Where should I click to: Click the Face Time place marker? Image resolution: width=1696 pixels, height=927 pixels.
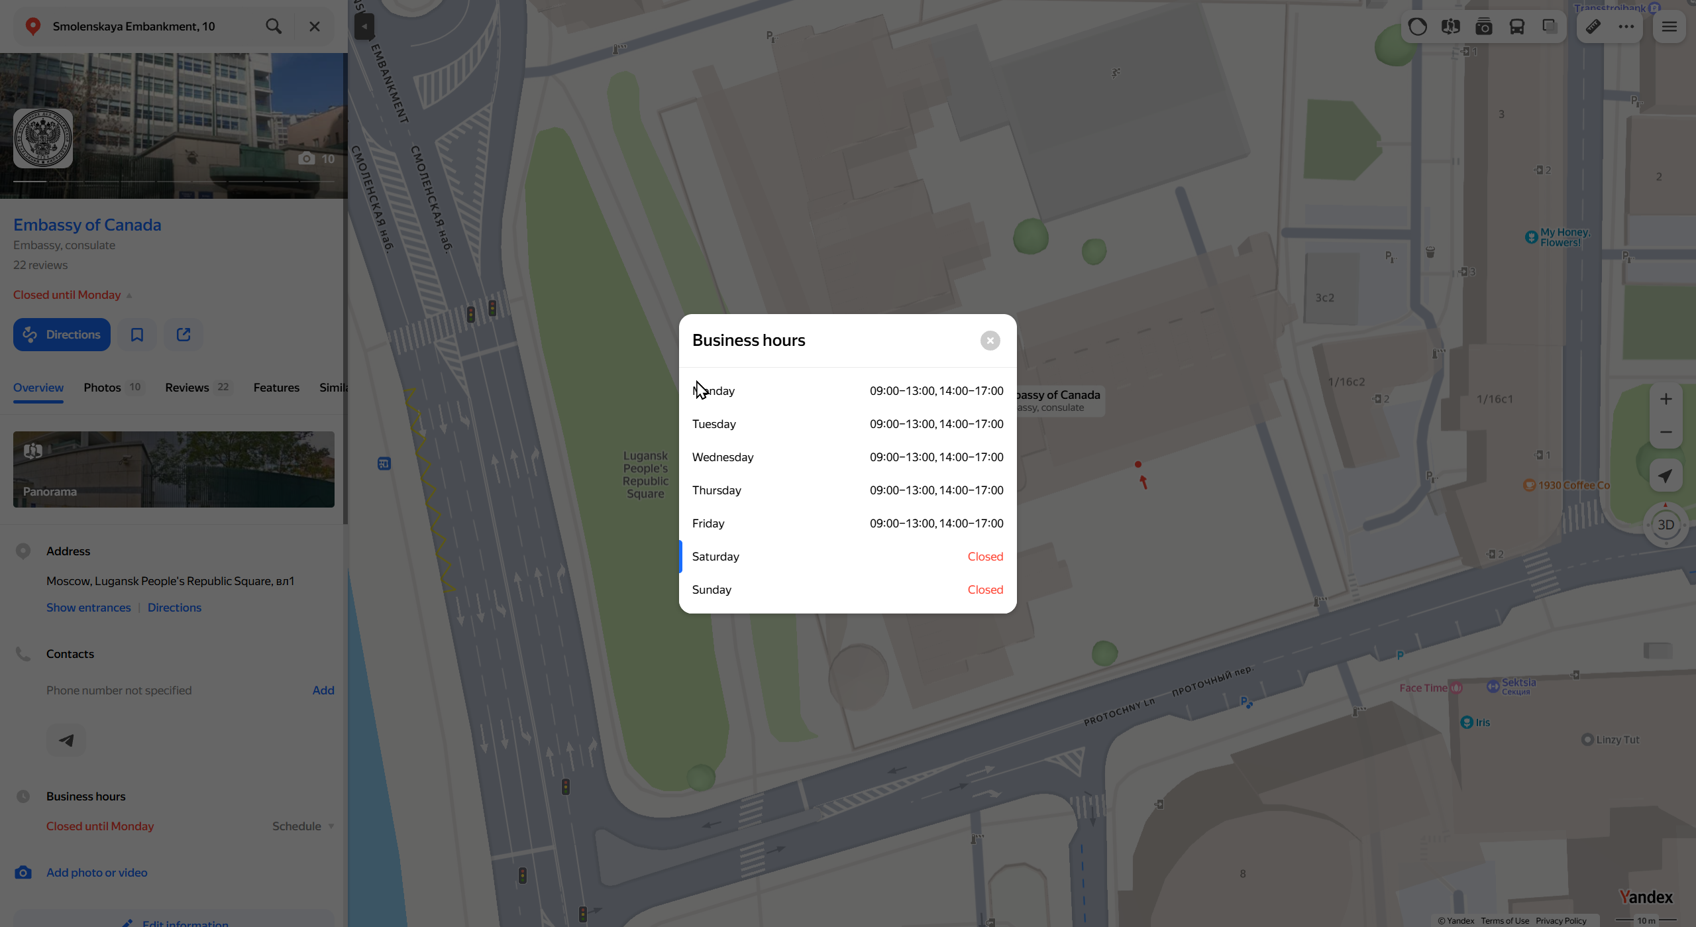1431,688
